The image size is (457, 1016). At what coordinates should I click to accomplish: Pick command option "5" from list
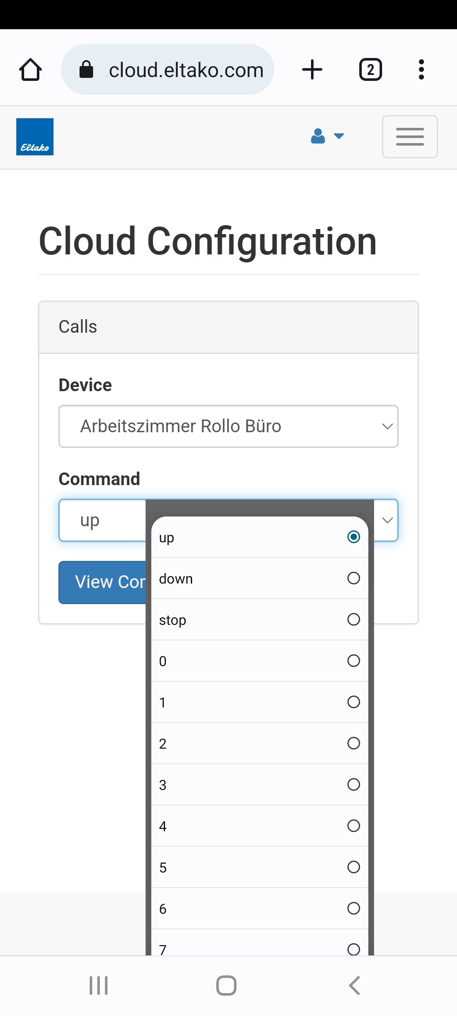click(259, 867)
